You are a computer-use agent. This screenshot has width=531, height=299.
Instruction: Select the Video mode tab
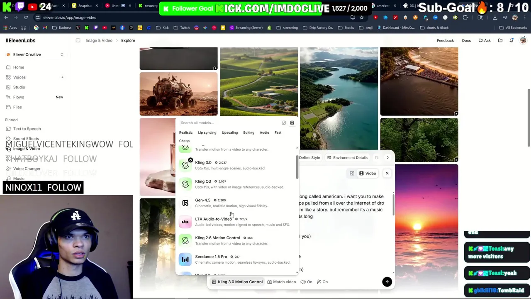pyautogui.click(x=368, y=173)
